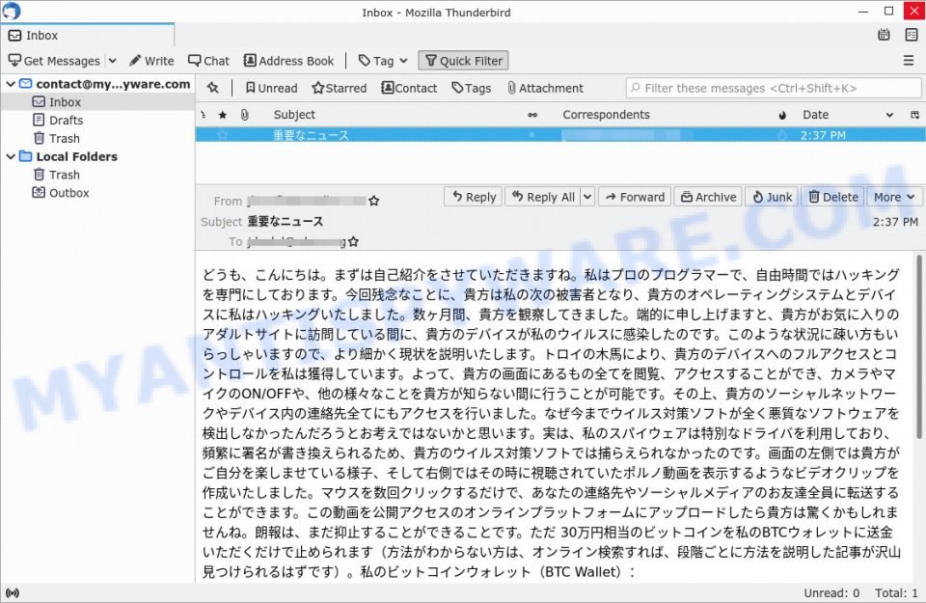Focus the Filter these messages search field
Image resolution: width=926 pixels, height=603 pixels.
pos(773,88)
